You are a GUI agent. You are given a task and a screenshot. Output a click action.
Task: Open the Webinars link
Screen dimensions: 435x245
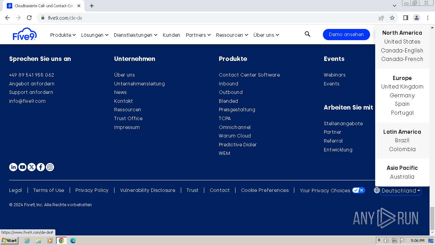[334, 75]
